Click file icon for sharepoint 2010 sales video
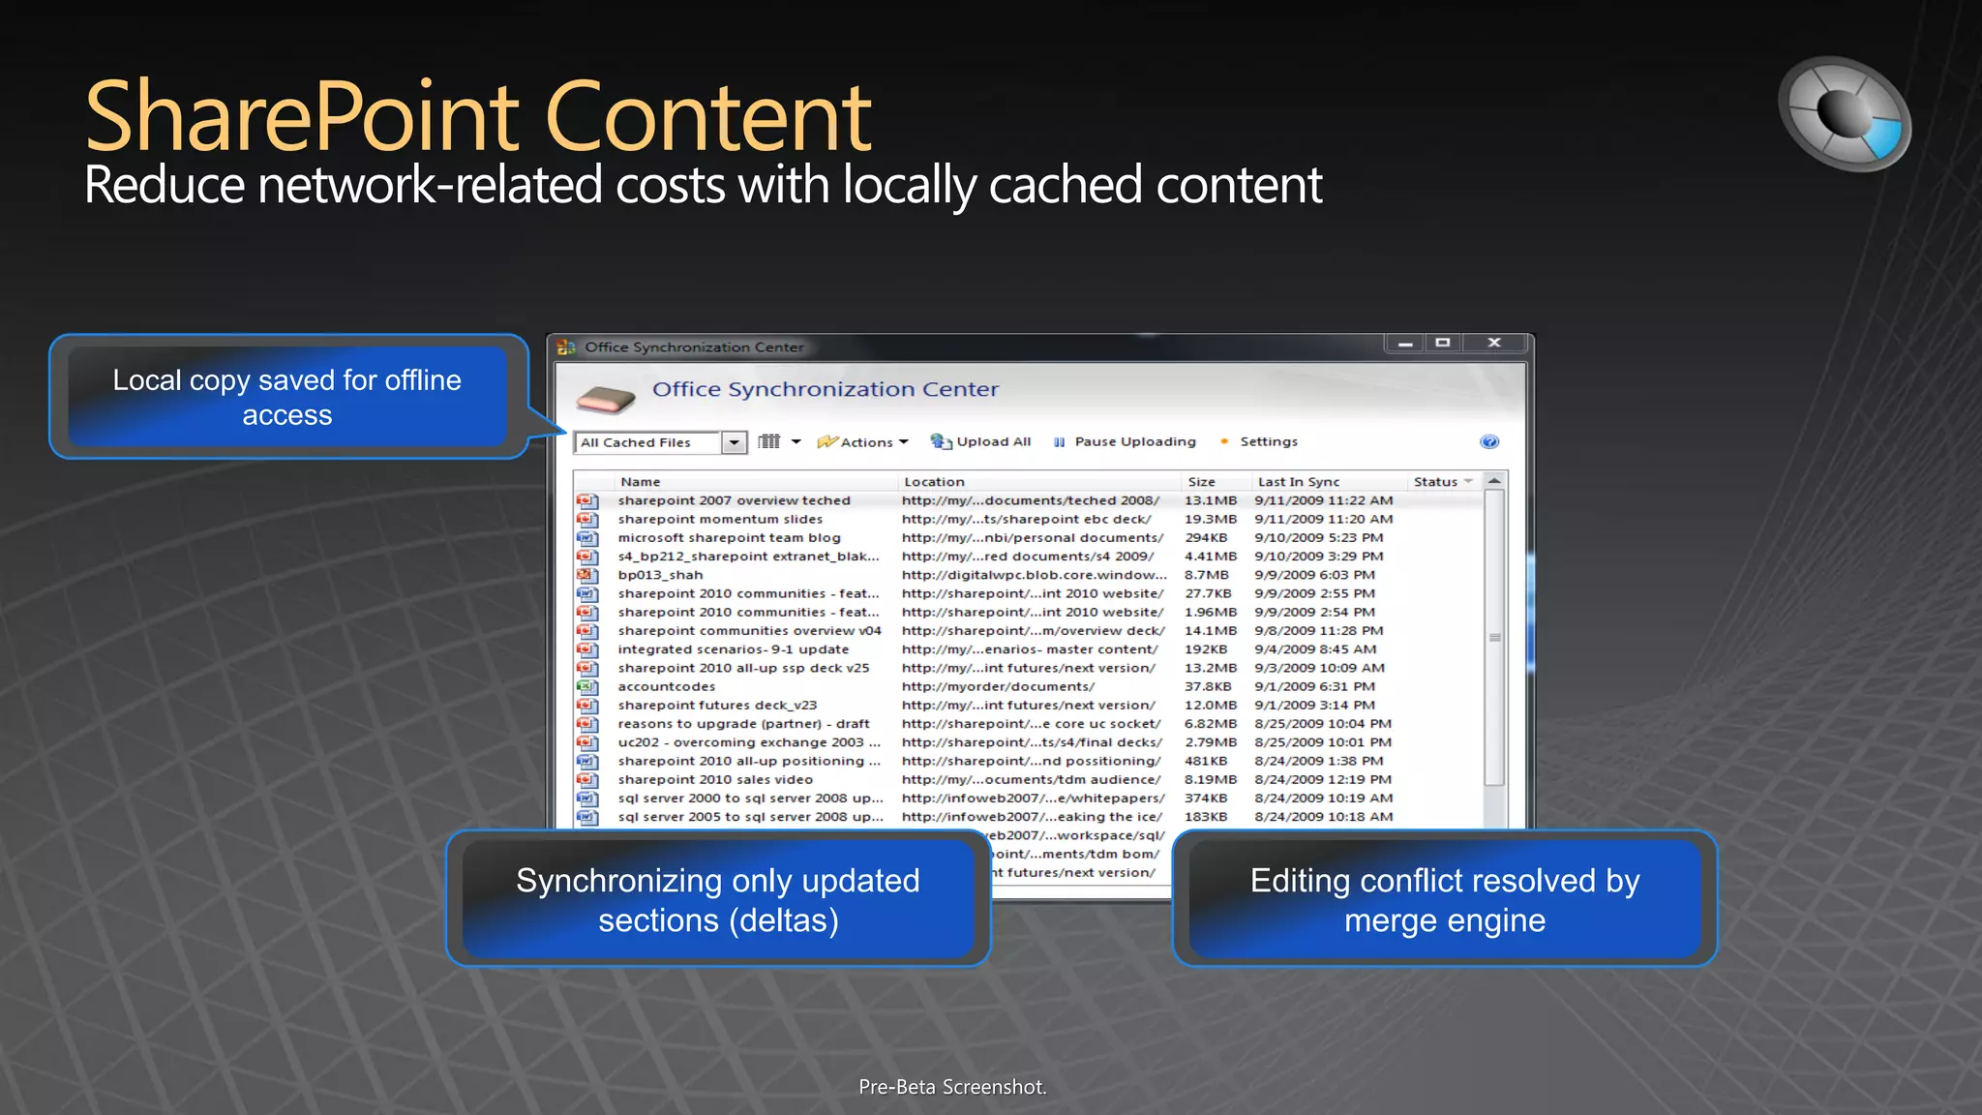 (587, 779)
